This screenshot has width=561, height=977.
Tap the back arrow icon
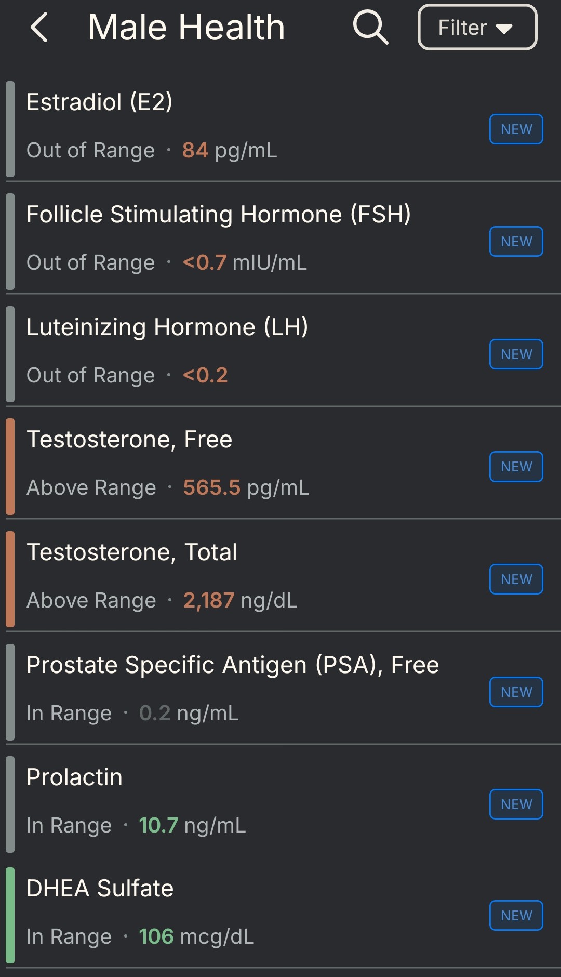click(39, 27)
